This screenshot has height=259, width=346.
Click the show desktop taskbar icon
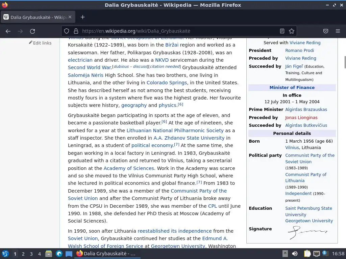coord(69,254)
